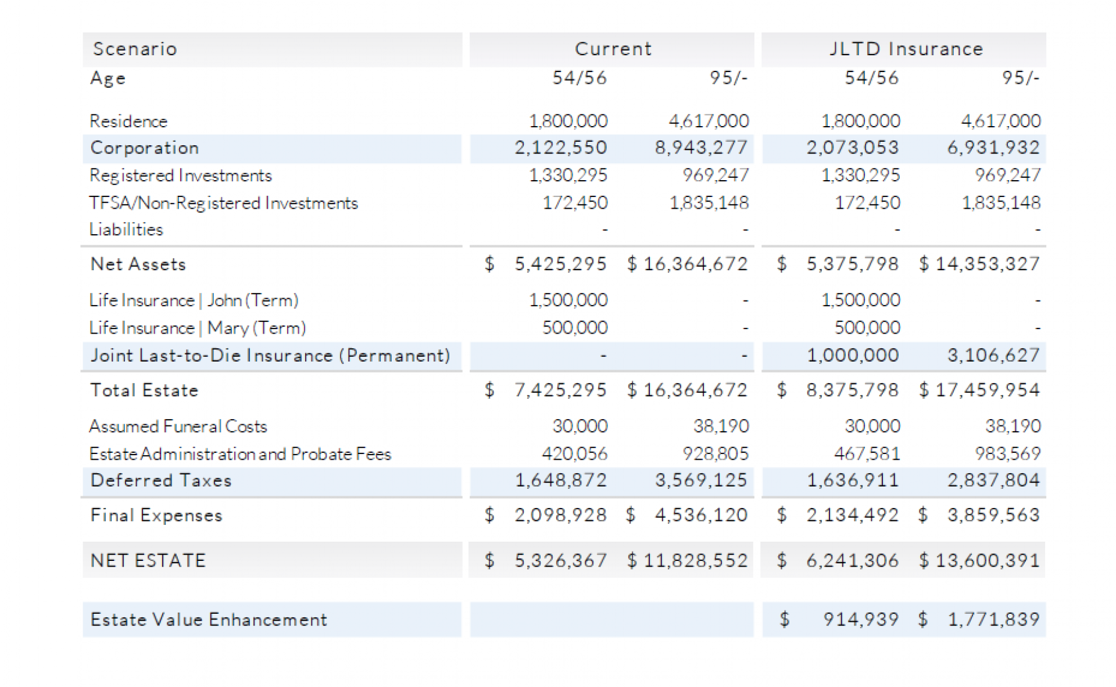This screenshot has height=687, width=1116.
Task: Select the JLTD Insurance column header
Action: tap(906, 49)
